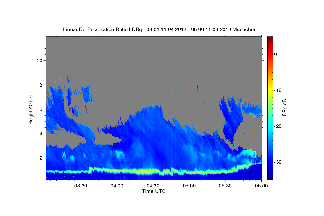Click the 'LDRg dB' colorbar label
The height and width of the screenshot is (216, 324).
[284, 109]
